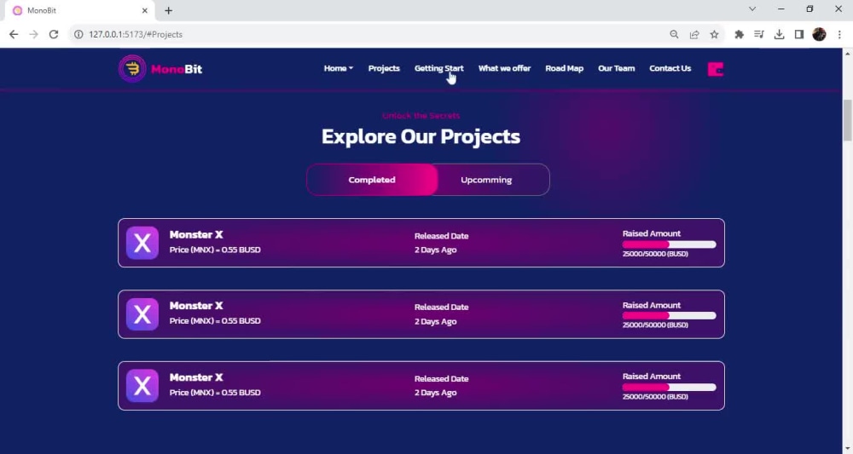Image resolution: width=853 pixels, height=454 pixels.
Task: Switch to the Upcomming projects tab
Action: [x=486, y=180]
